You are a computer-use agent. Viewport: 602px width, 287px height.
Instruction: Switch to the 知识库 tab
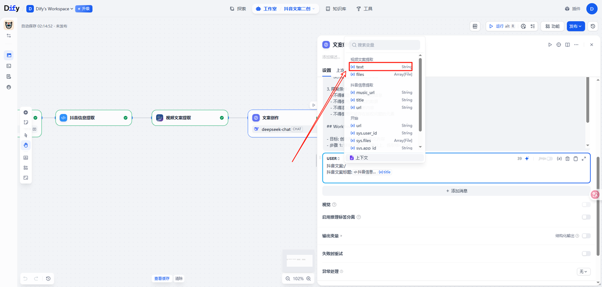point(336,9)
